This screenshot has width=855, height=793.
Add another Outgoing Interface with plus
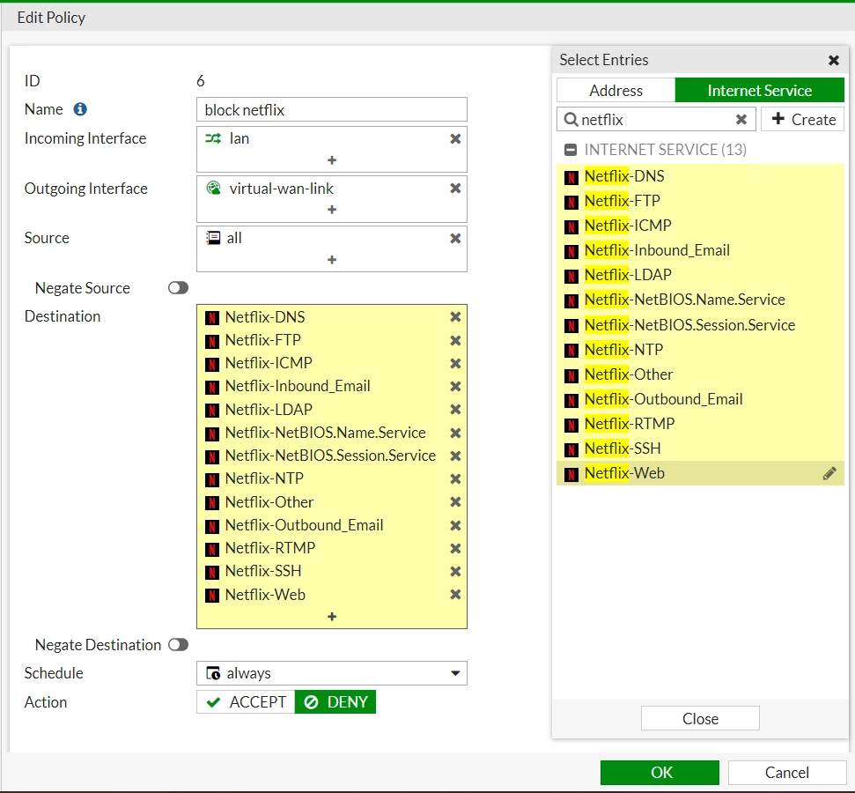tap(332, 210)
